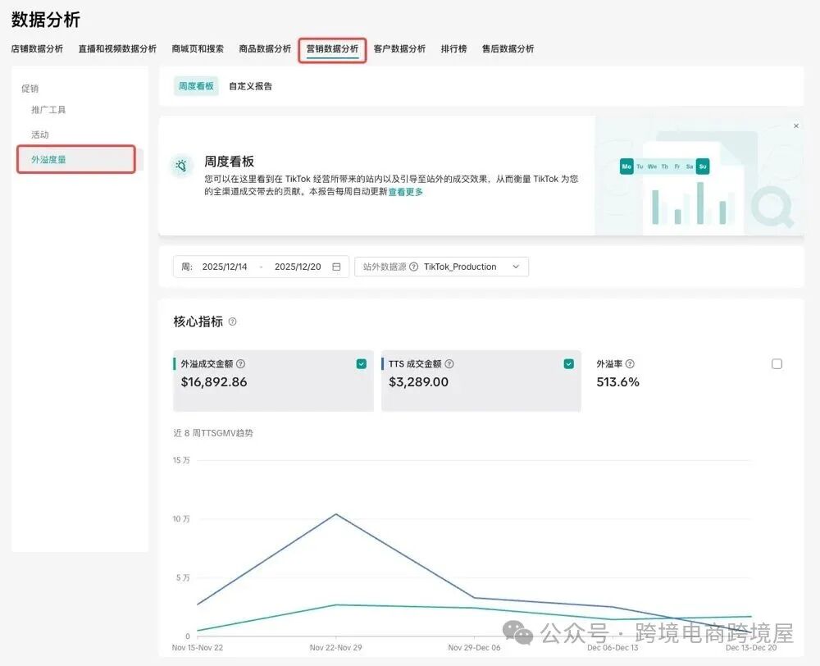Open the end date 2025/12/20 picker
Image resolution: width=820 pixels, height=666 pixels.
pos(298,267)
